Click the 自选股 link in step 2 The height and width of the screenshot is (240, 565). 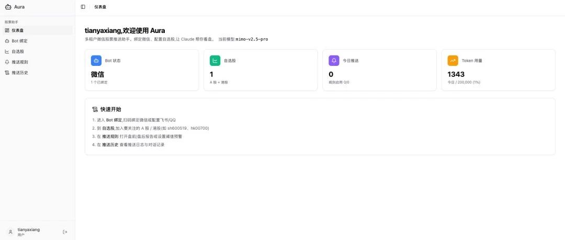(x=108, y=128)
